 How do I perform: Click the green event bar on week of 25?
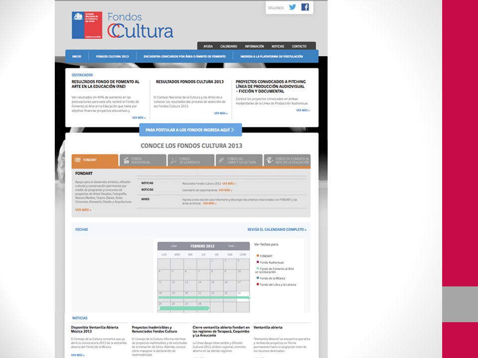[x=184, y=308]
